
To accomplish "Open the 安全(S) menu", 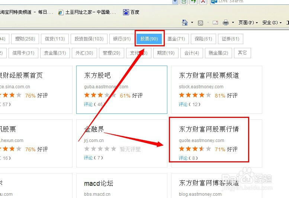I will click(x=272, y=23).
